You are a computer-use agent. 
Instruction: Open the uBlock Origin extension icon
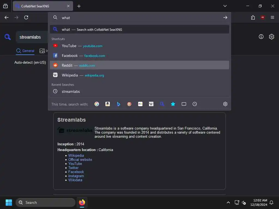point(263,17)
